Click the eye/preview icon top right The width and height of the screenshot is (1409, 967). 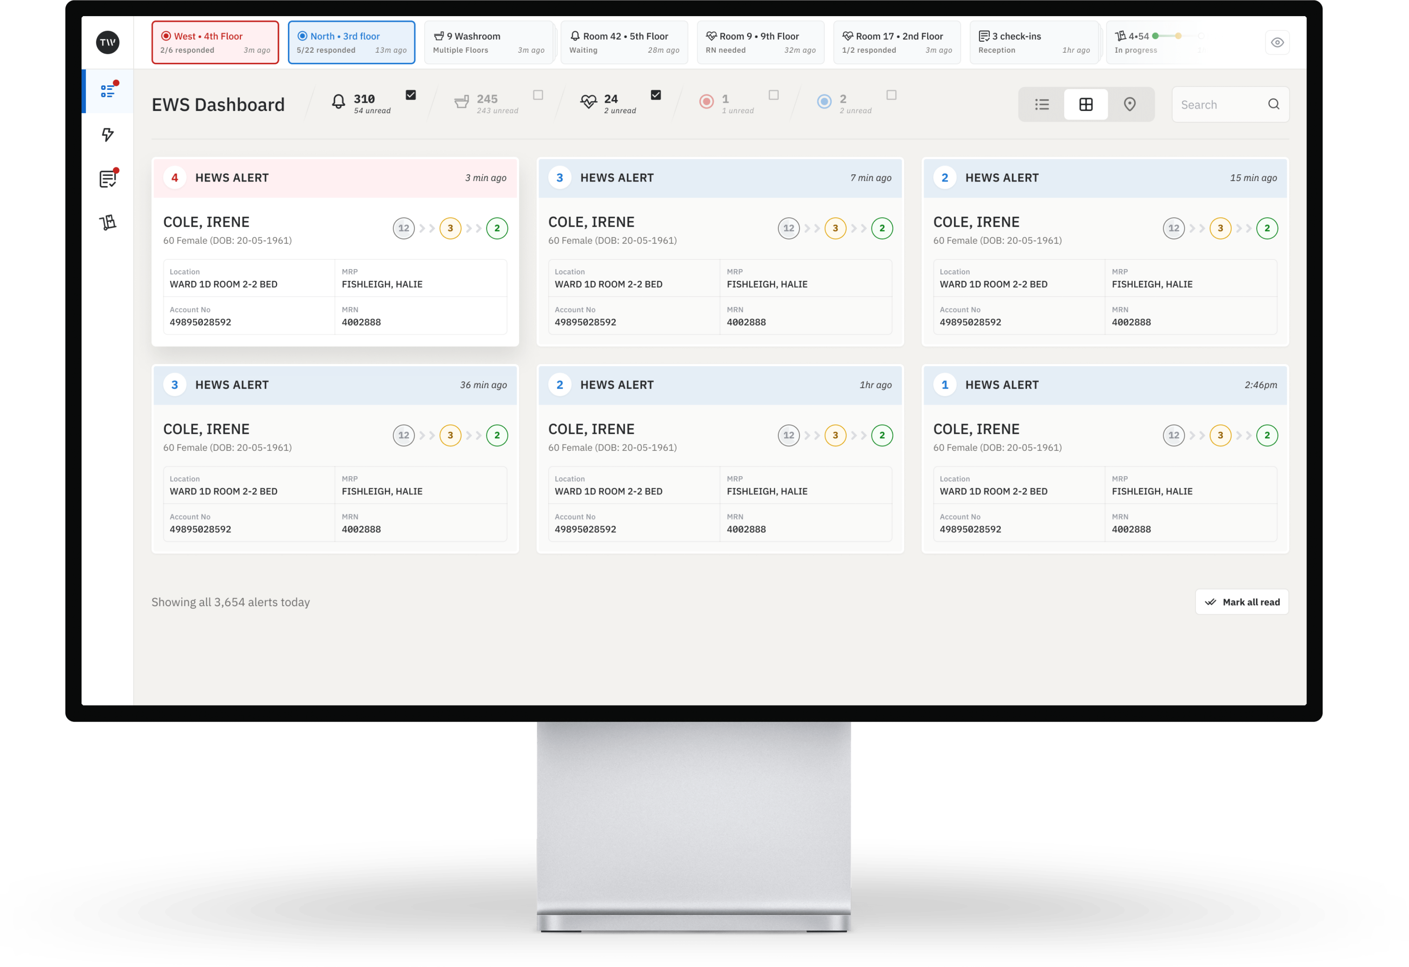point(1277,43)
